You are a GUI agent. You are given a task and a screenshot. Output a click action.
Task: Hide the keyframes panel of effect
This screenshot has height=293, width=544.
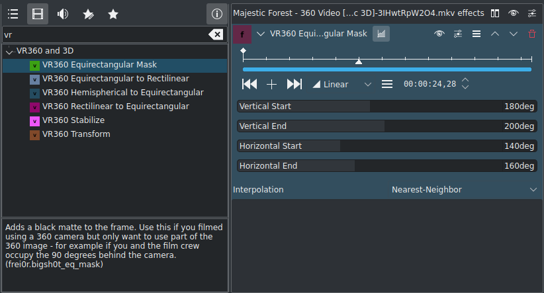(x=381, y=34)
